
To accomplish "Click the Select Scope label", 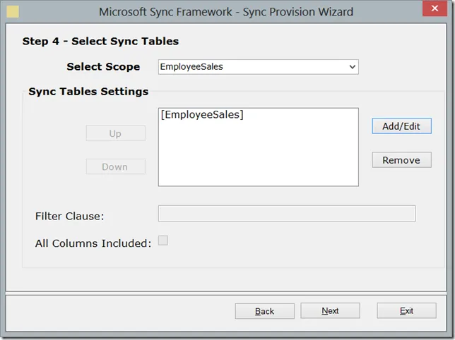I will click(x=103, y=67).
